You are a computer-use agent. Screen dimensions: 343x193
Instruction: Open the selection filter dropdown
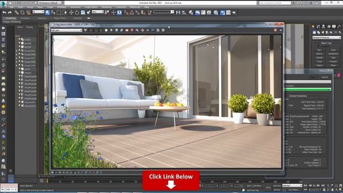(38, 12)
